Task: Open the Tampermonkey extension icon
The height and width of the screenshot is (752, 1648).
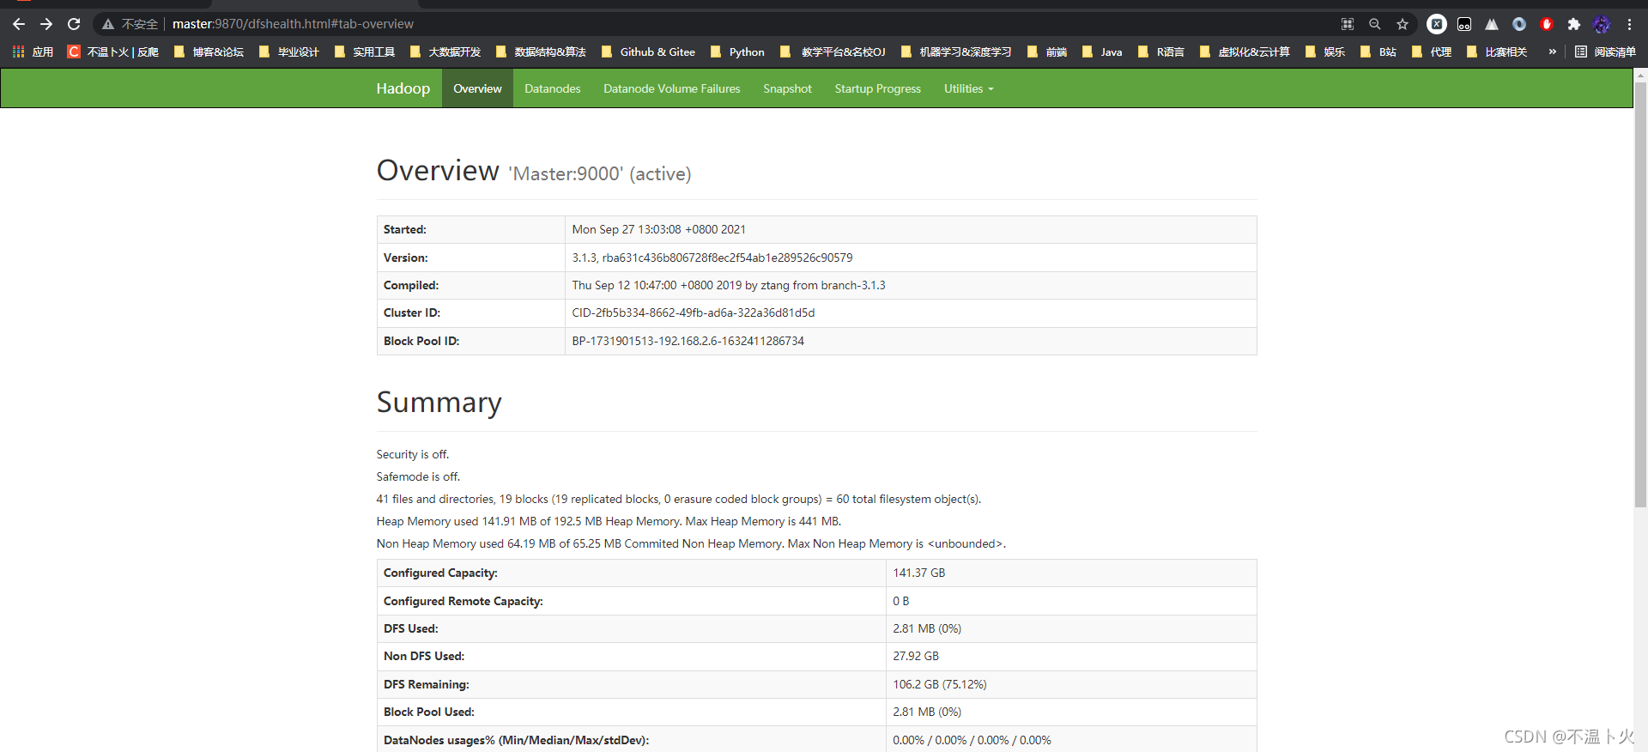Action: (x=1464, y=24)
